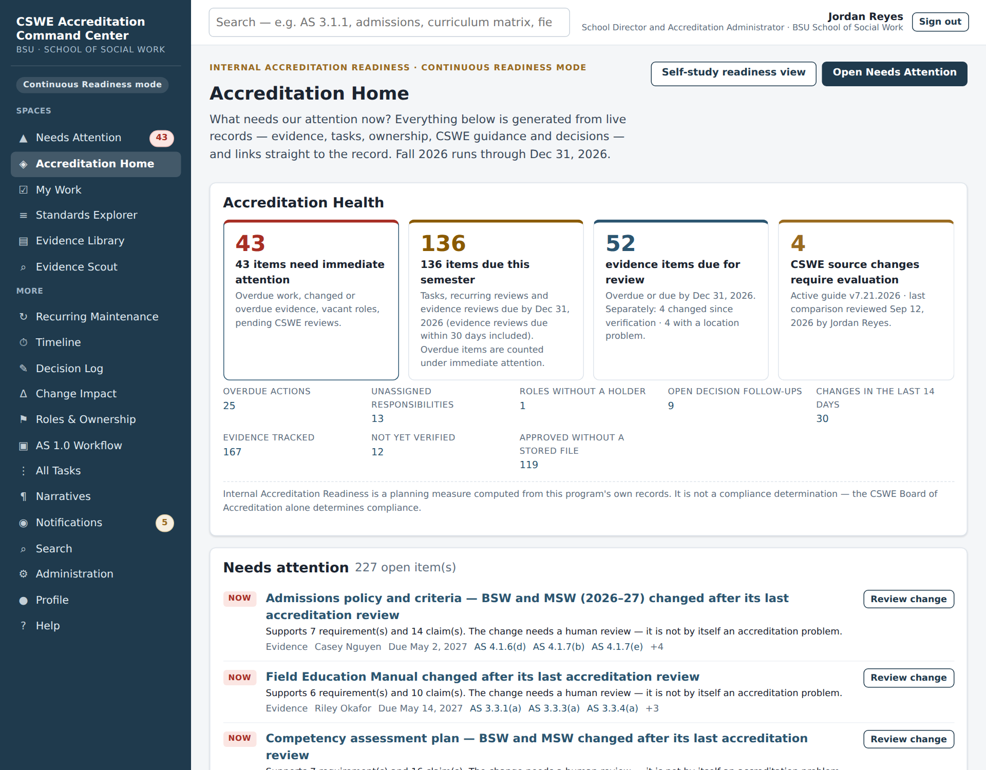
Task: Click the Roles & Ownership flag icon
Action: click(23, 419)
